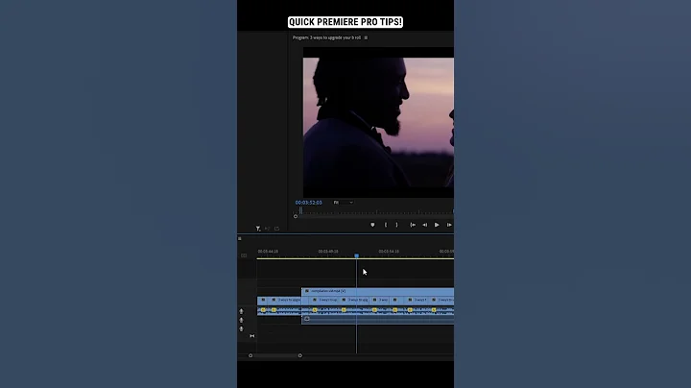Click the bowtie icon below microphones
691x388 pixels.
(252, 336)
